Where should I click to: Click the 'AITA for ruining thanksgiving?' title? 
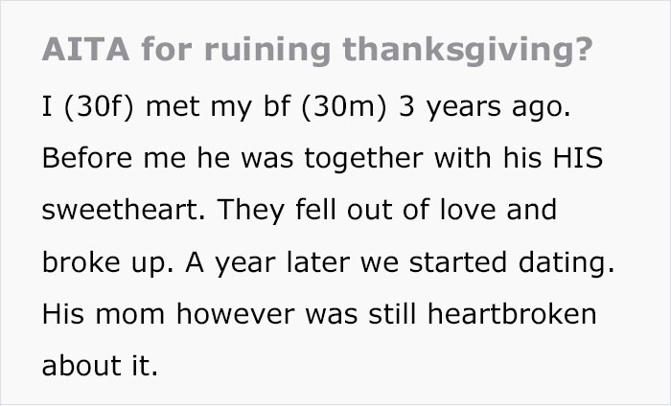(317, 51)
